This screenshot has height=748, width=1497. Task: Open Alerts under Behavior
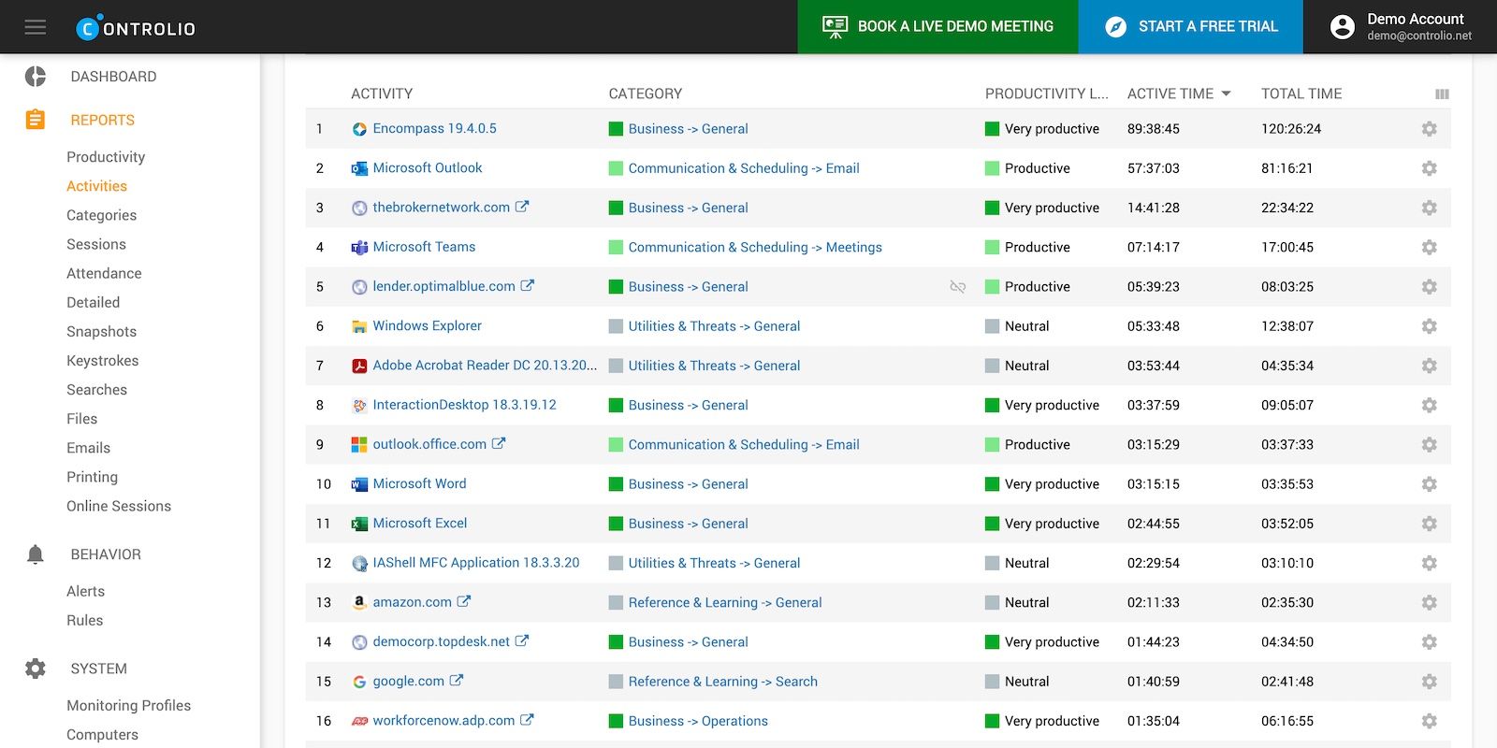[x=85, y=591]
